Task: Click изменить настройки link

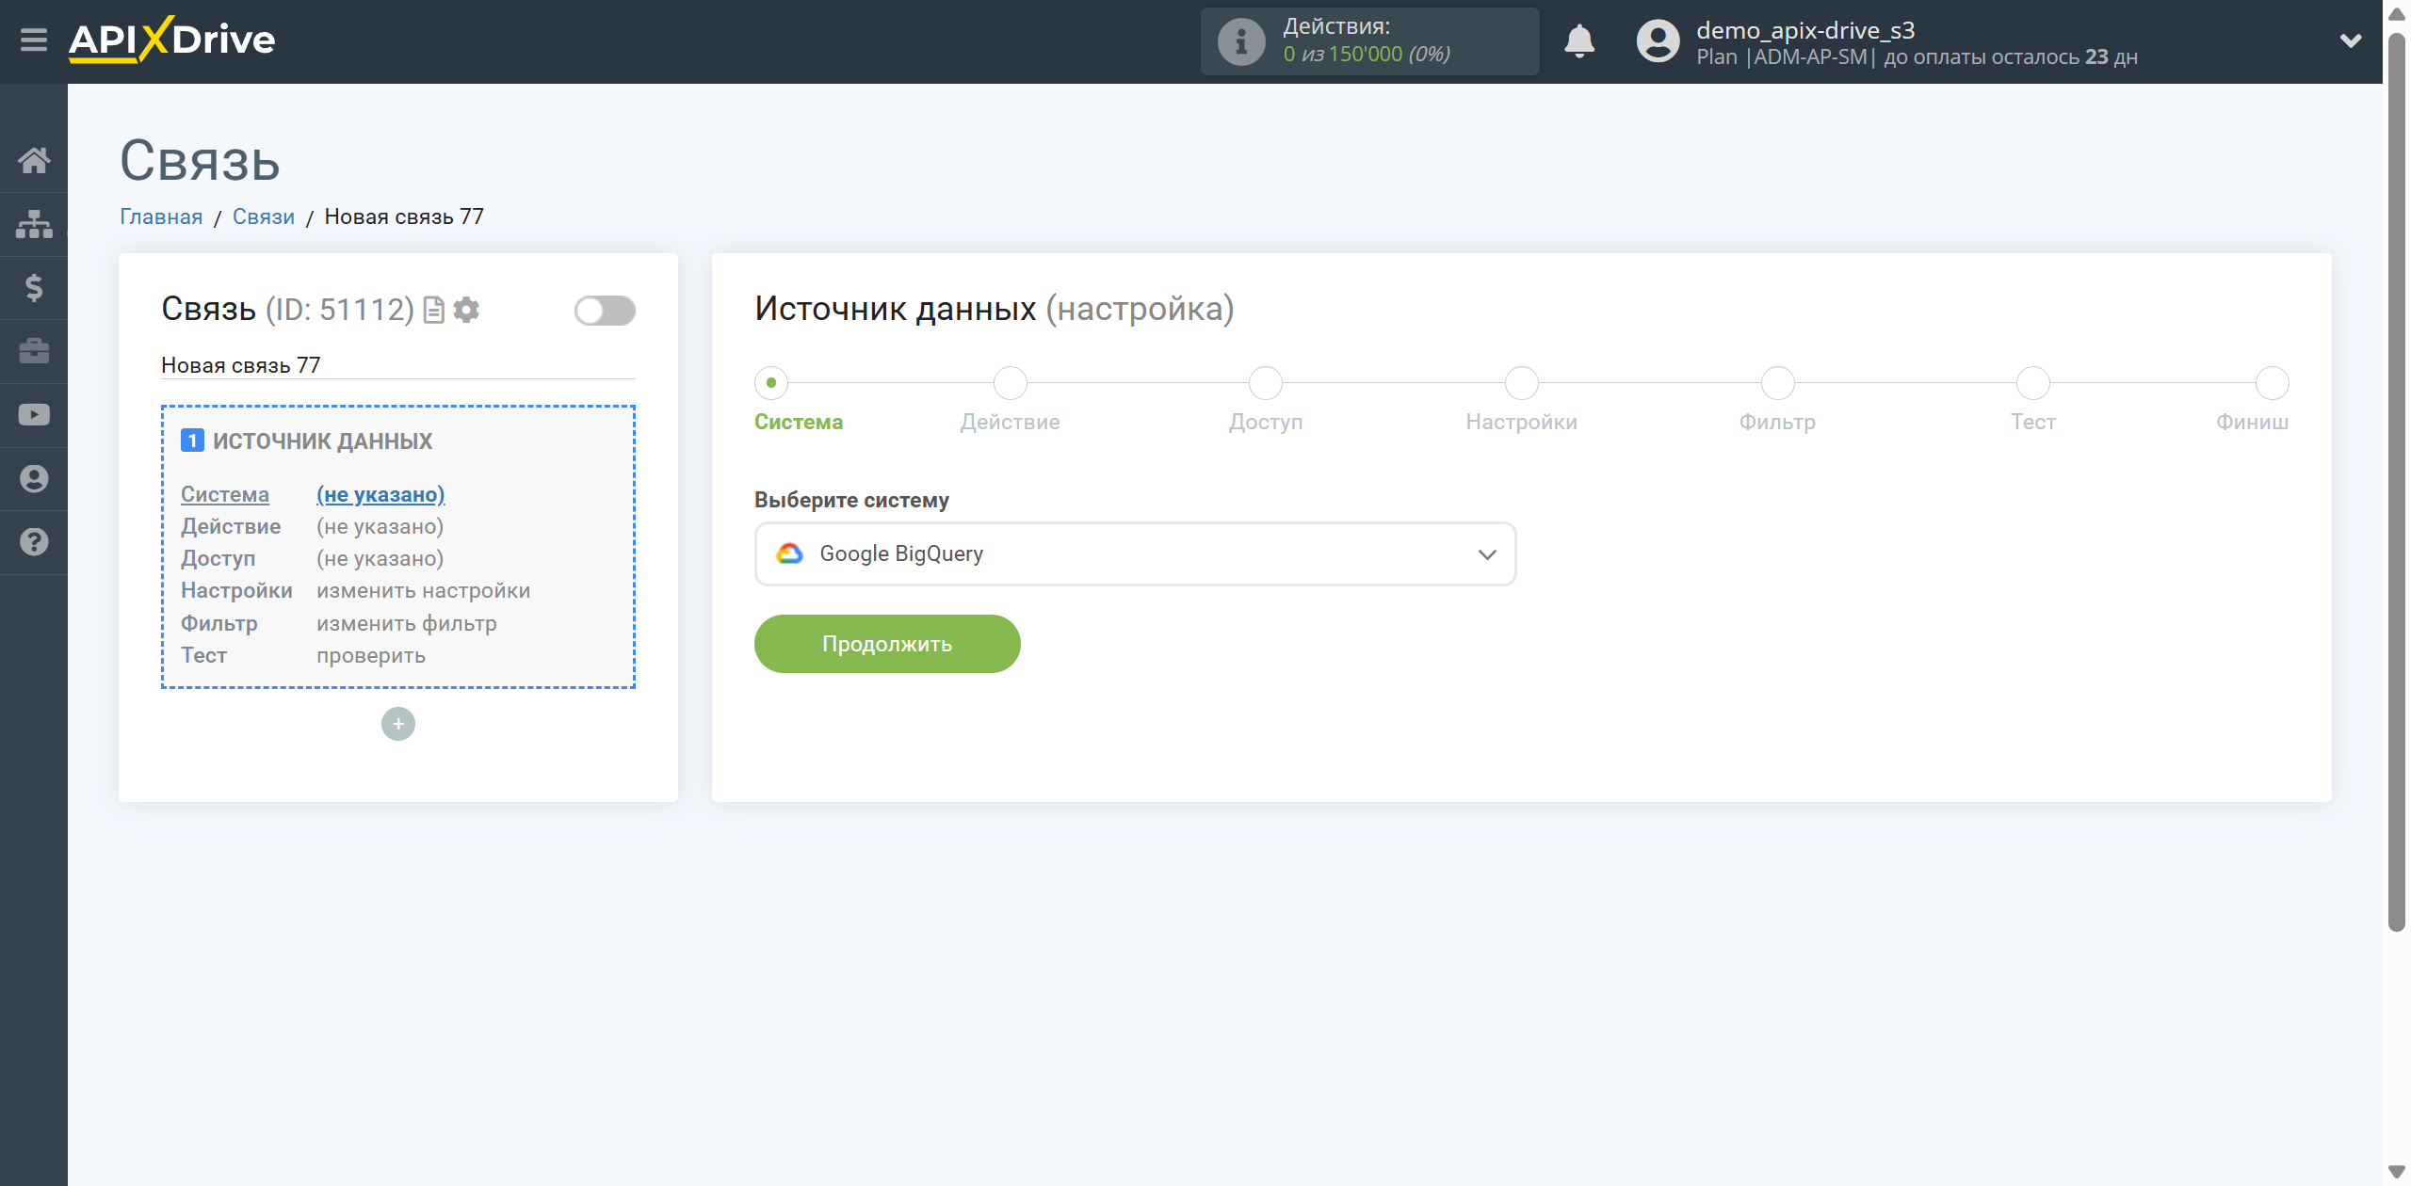Action: (424, 590)
